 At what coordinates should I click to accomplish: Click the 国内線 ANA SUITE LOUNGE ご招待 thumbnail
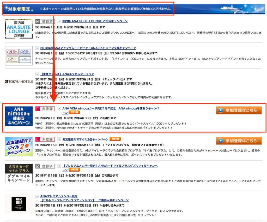pyautogui.click(x=19, y=29)
